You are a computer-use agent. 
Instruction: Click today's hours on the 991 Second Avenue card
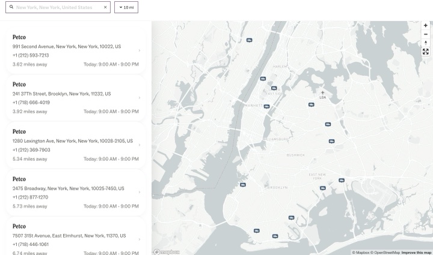pos(111,64)
